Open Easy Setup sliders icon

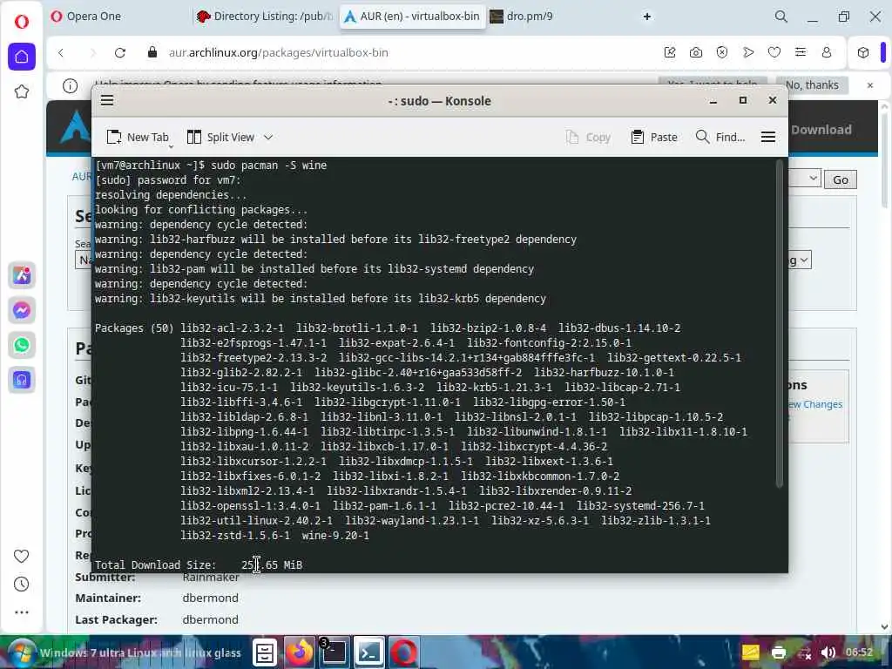801,52
